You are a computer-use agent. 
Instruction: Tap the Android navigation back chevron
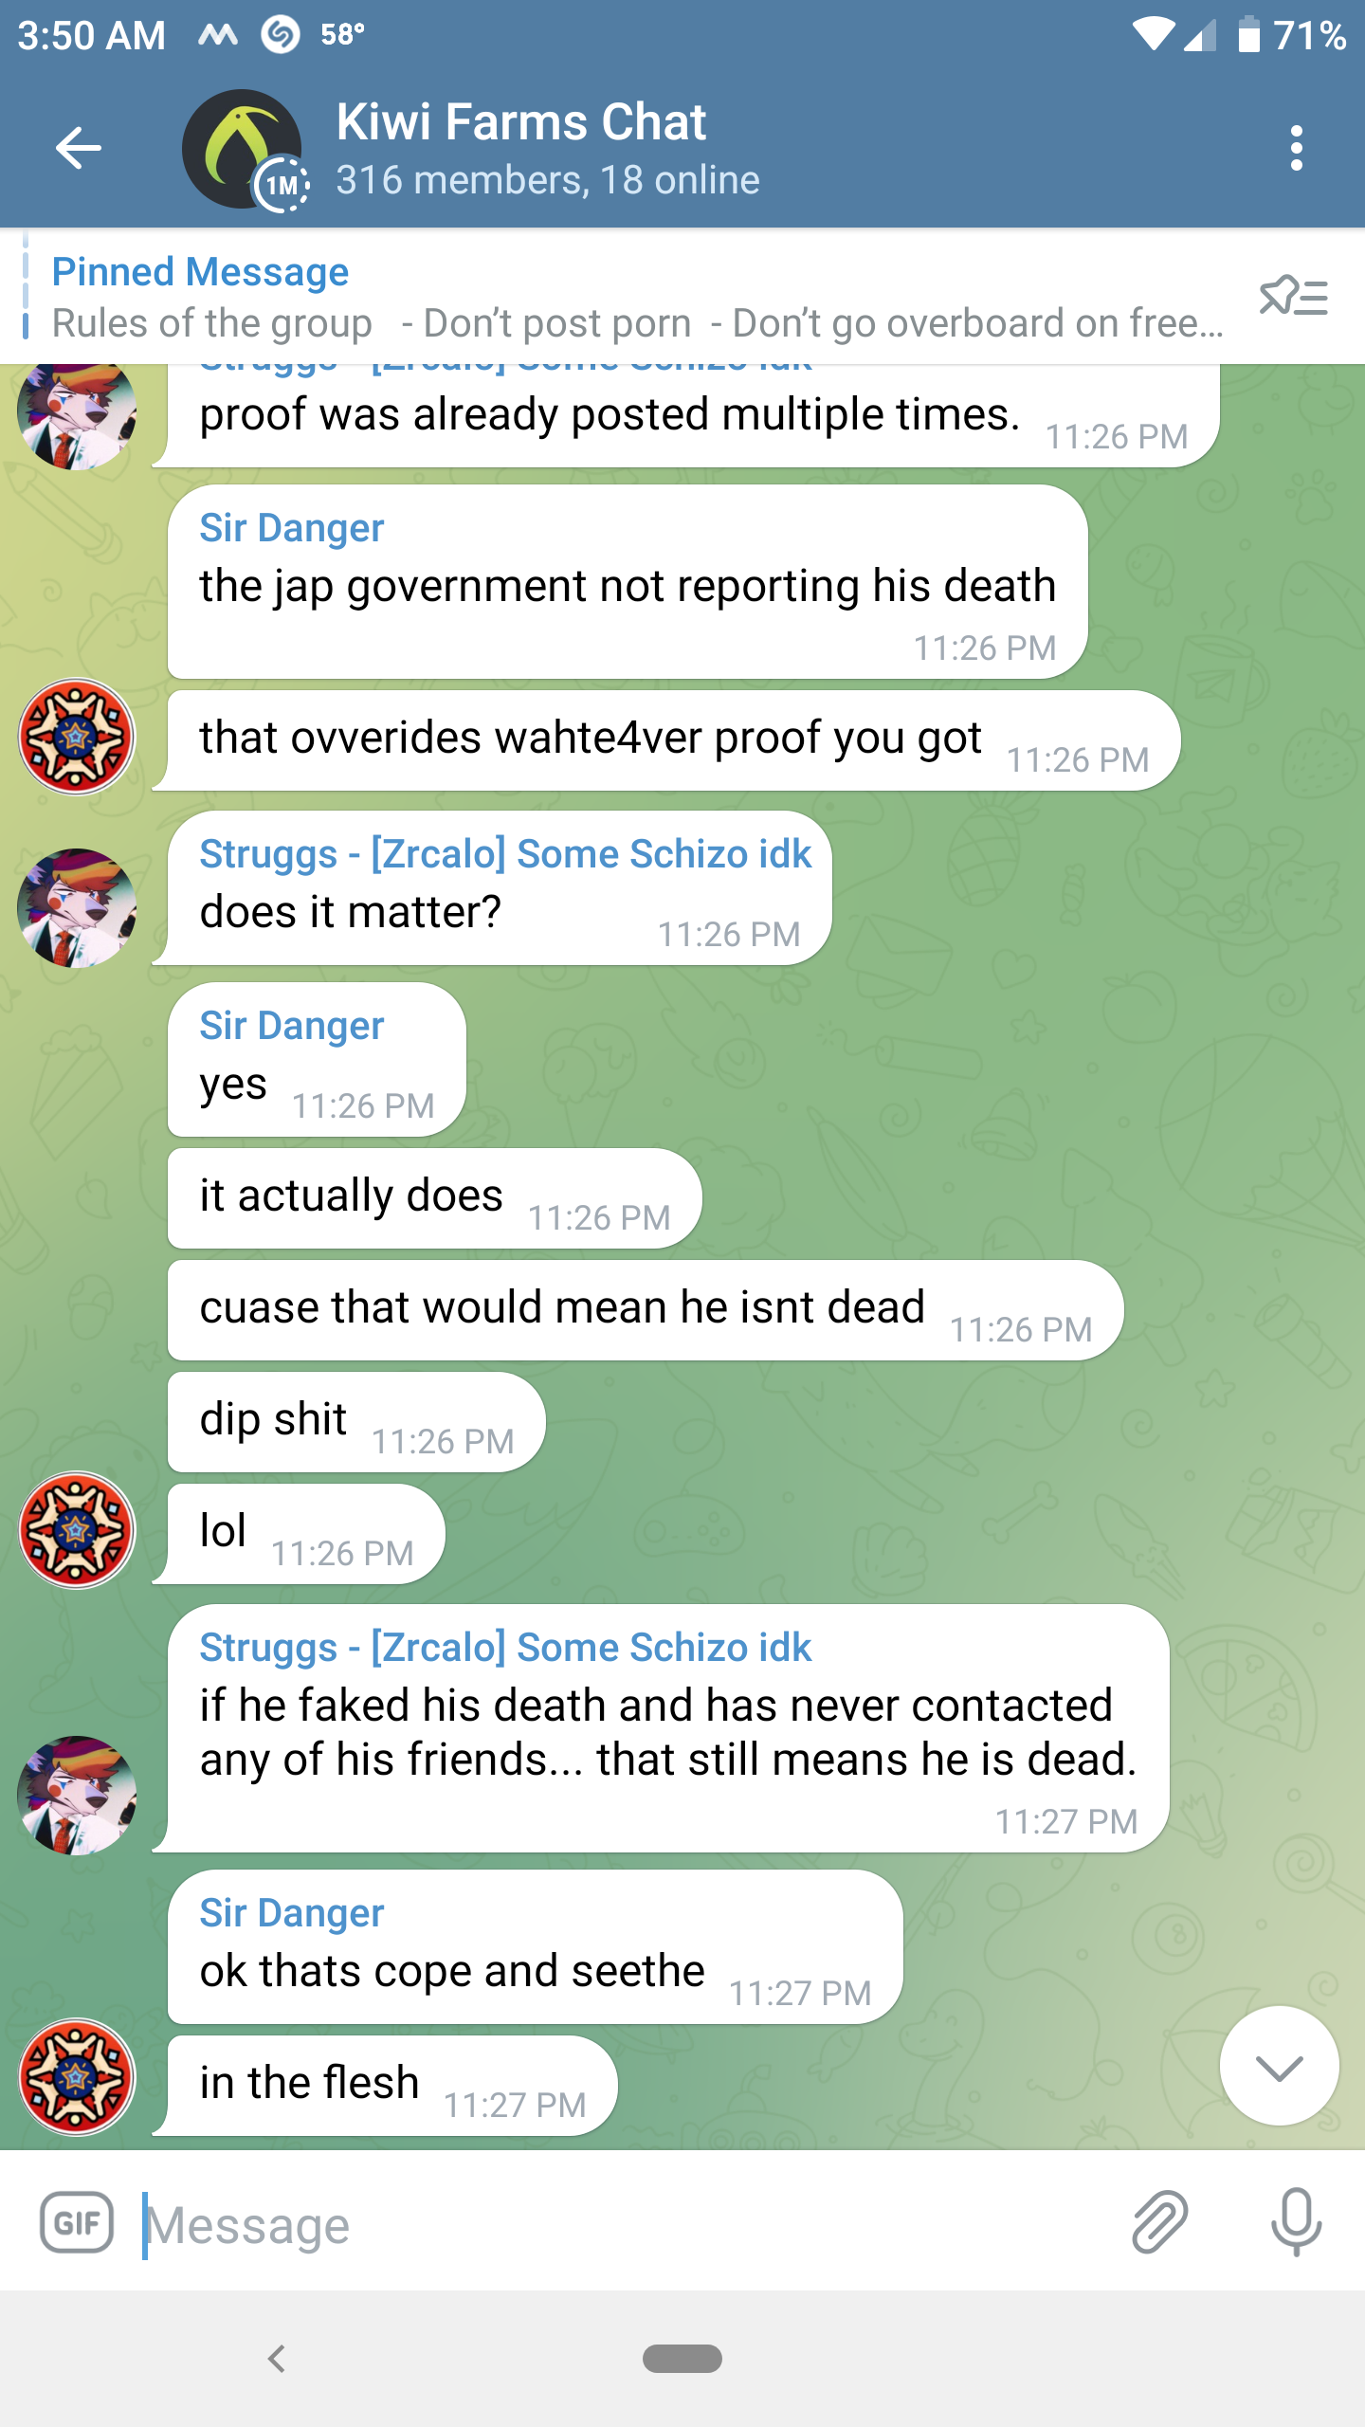[277, 2359]
